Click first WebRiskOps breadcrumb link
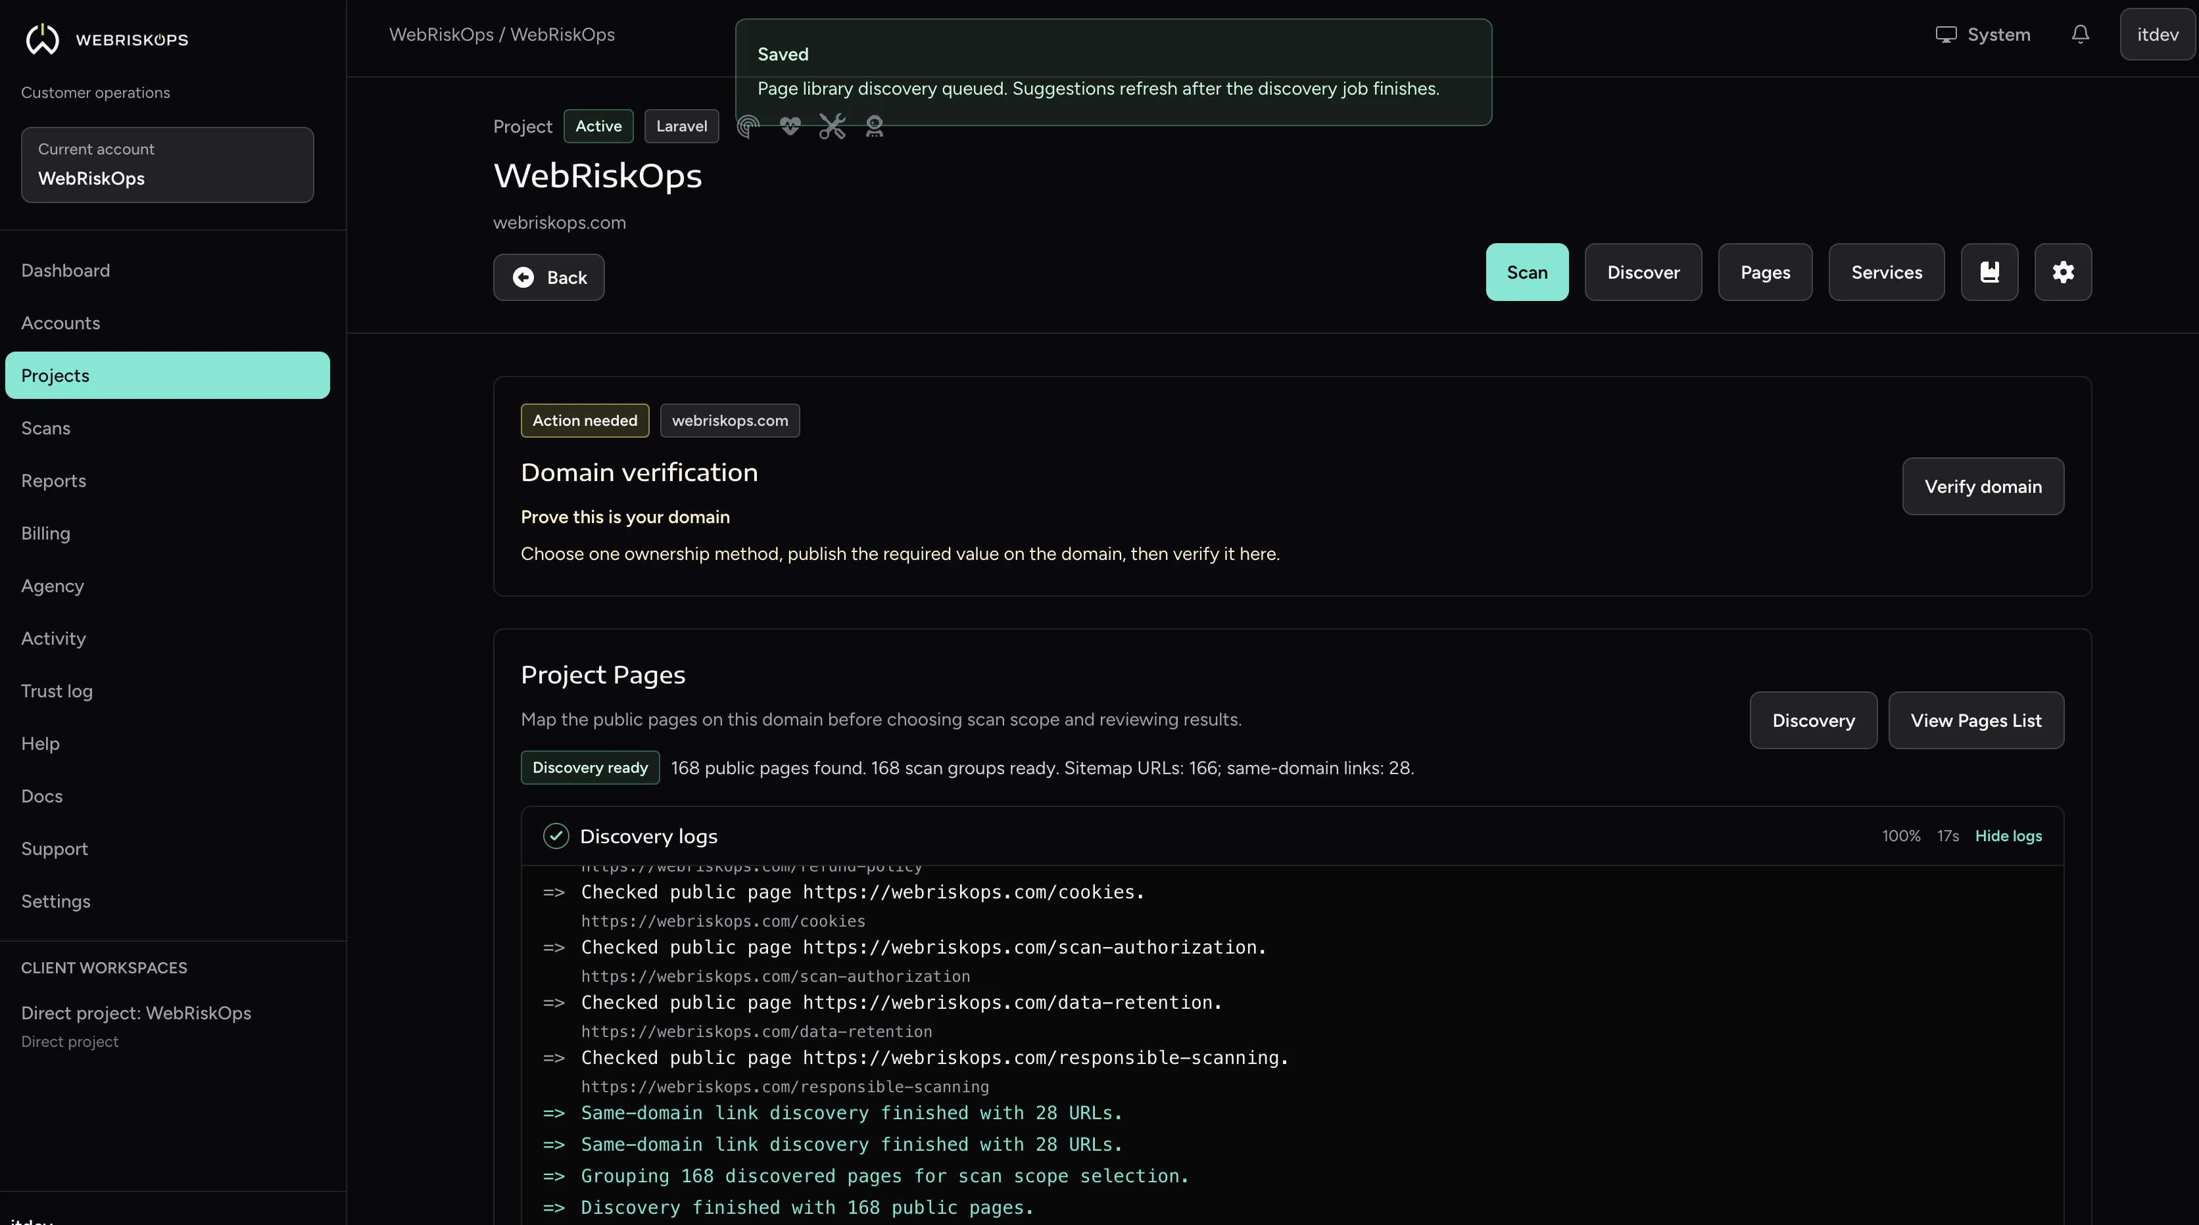Image resolution: width=2199 pixels, height=1225 pixels. (x=441, y=34)
